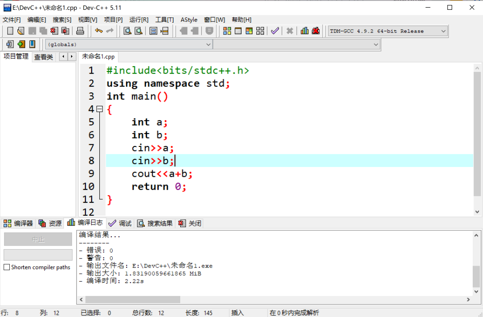Print the current source file
This screenshot has width=483, height=317.
click(x=80, y=31)
